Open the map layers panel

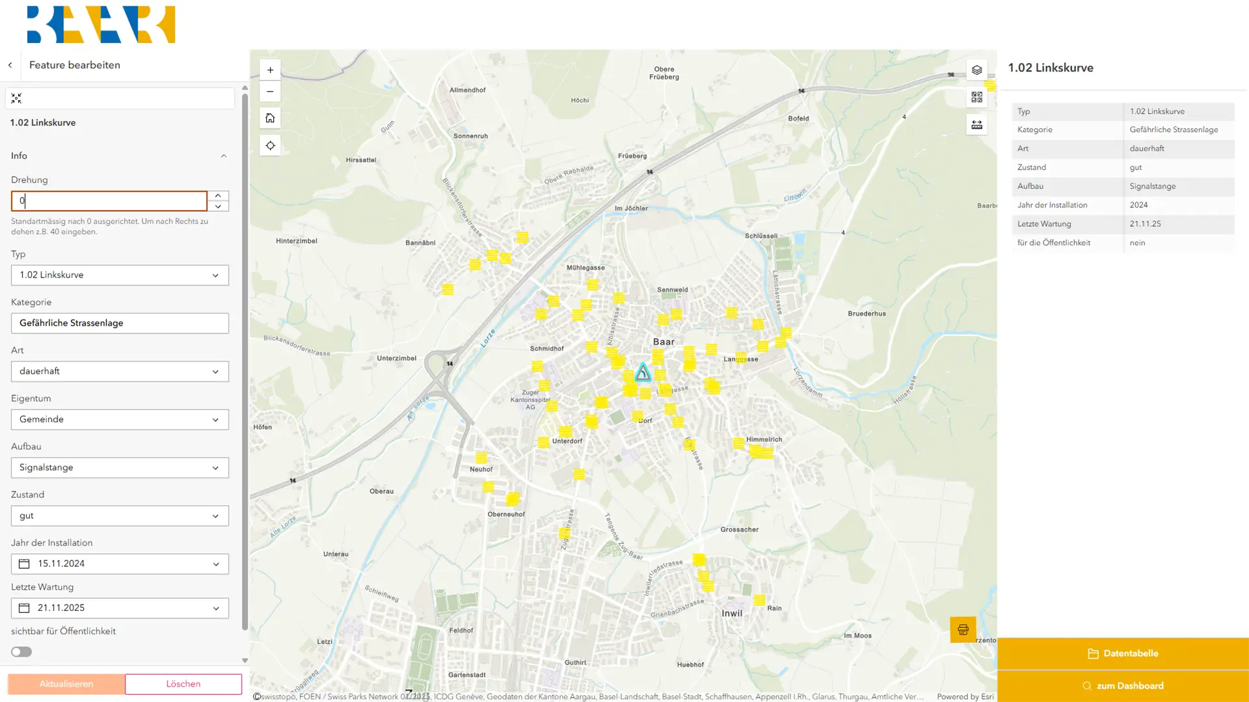point(976,70)
